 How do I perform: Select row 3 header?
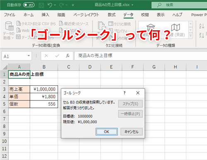4,89
